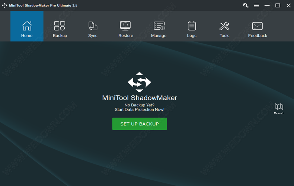Viewport: 294px width, 186px height.
Task: Open the Manual book icon
Action: (279, 109)
